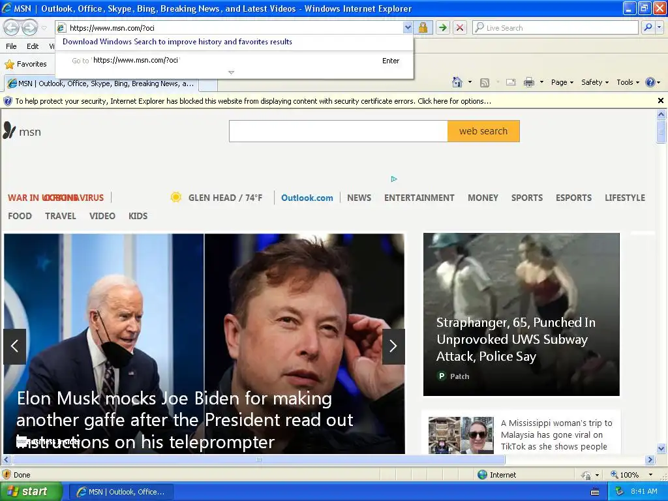This screenshot has height=501, width=668.
Task: Expand the Print dropdown arrow
Action: click(x=541, y=82)
